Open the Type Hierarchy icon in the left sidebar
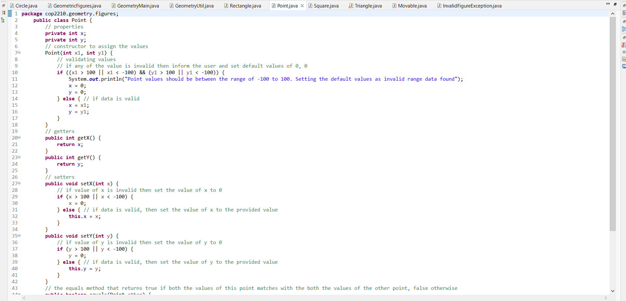Screen dimensions: 626x301 [3, 20]
